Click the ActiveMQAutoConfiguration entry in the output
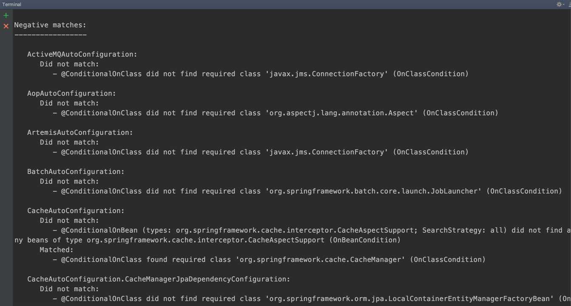 (82, 54)
